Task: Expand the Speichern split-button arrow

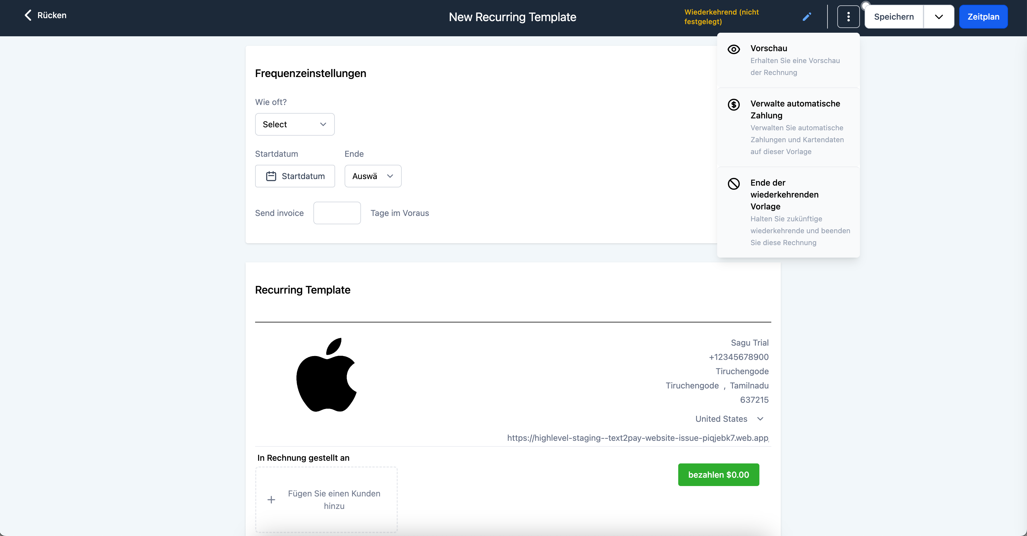Action: [938, 17]
